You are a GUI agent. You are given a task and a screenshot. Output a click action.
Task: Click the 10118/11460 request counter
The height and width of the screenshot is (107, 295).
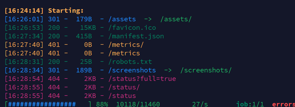[x=138, y=104]
